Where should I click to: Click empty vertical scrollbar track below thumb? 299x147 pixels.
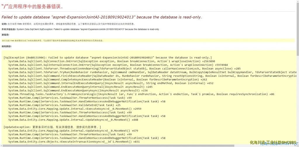298,102
